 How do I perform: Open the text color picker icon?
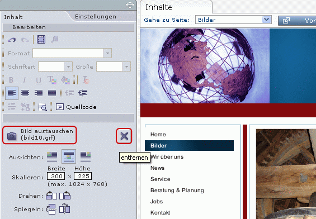point(52,80)
